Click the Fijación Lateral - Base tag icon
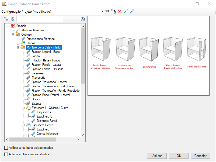 point(28,52)
